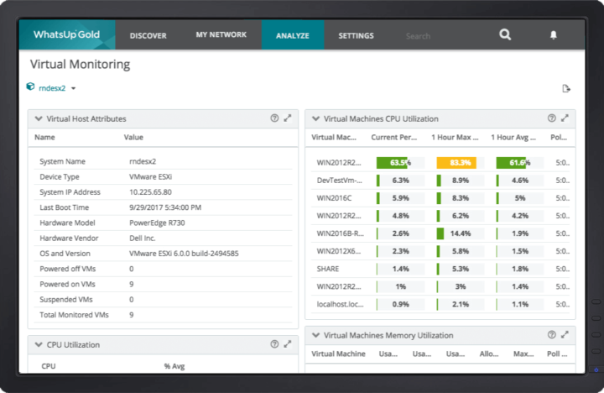Open the MY NETWORK menu
The width and height of the screenshot is (604, 393).
(x=221, y=34)
